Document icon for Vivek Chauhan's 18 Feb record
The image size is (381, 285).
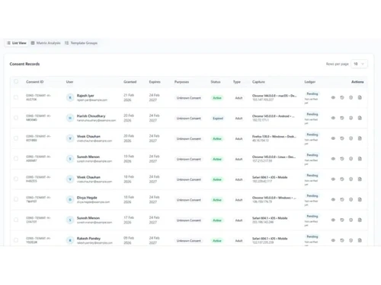click(360, 179)
